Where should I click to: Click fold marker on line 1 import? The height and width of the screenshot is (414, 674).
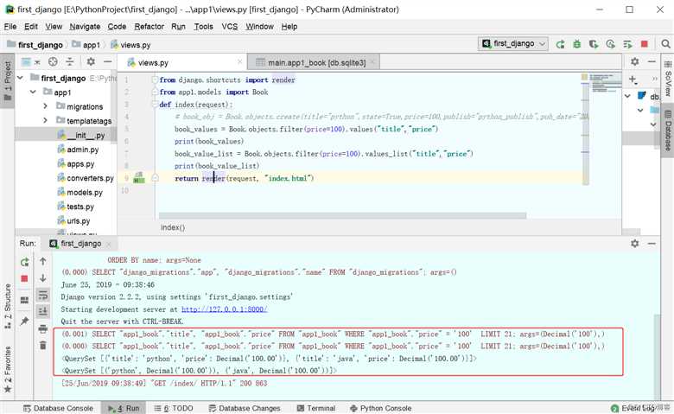pos(156,80)
